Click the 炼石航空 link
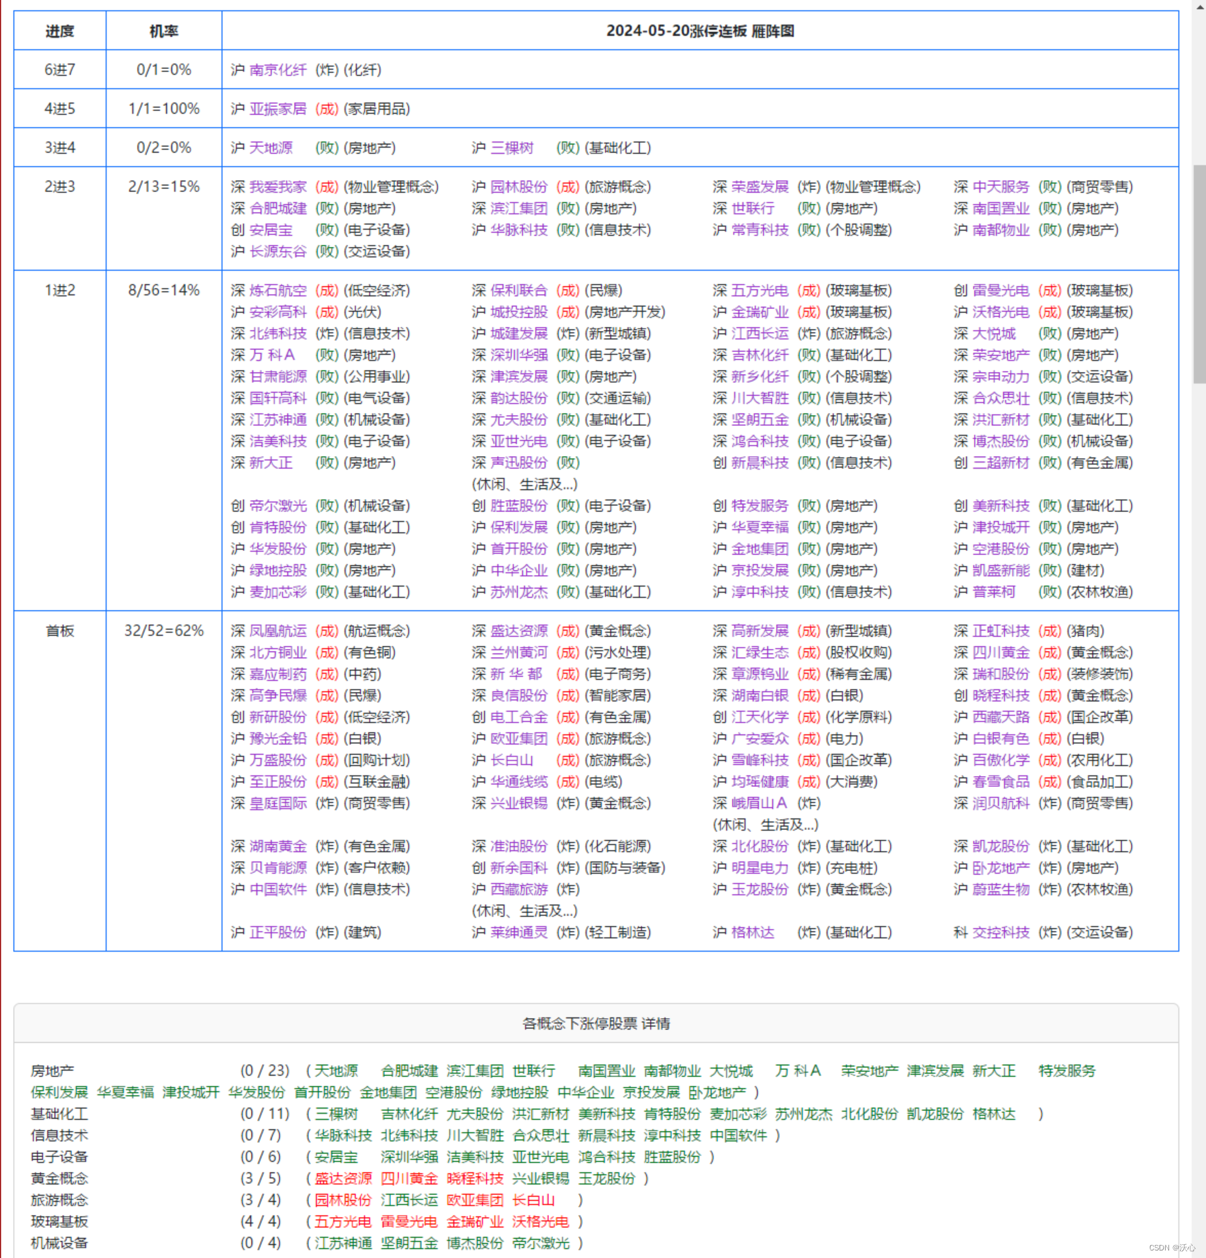This screenshot has width=1206, height=1258. (278, 291)
